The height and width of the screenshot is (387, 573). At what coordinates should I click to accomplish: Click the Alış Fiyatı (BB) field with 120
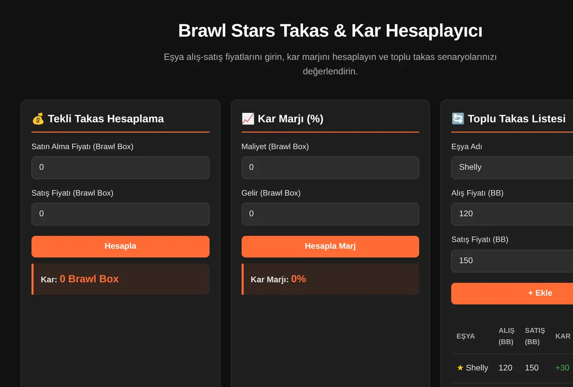(512, 214)
